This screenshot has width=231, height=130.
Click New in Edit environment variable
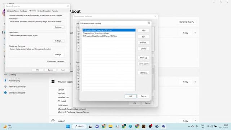pos(144,31)
